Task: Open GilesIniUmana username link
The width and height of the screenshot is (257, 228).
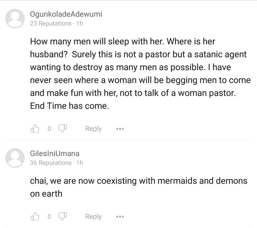Action: (x=55, y=154)
